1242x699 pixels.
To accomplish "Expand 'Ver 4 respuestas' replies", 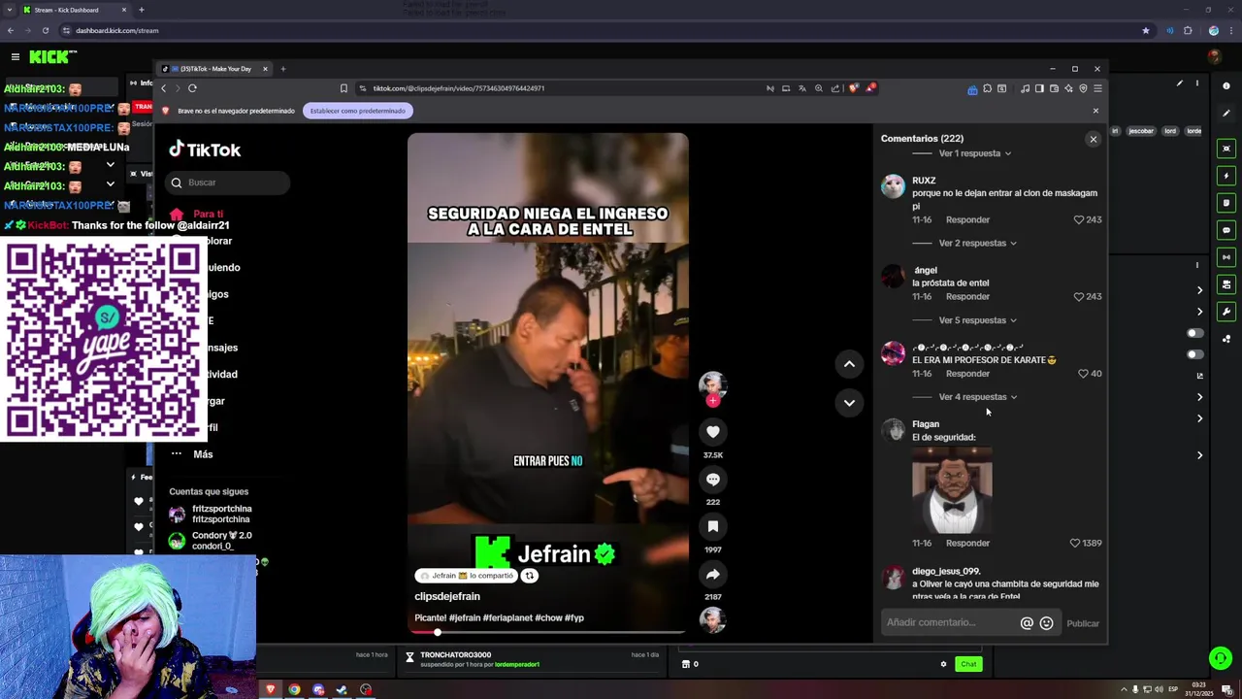I will (x=977, y=397).
